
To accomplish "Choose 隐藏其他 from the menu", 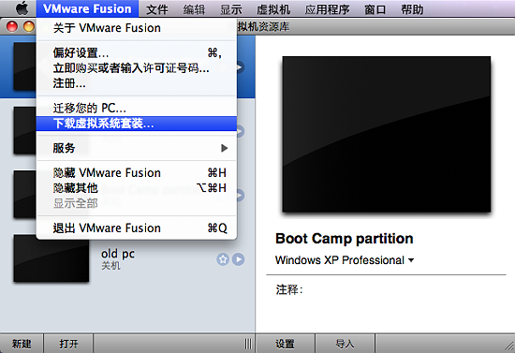I will pyautogui.click(x=137, y=188).
